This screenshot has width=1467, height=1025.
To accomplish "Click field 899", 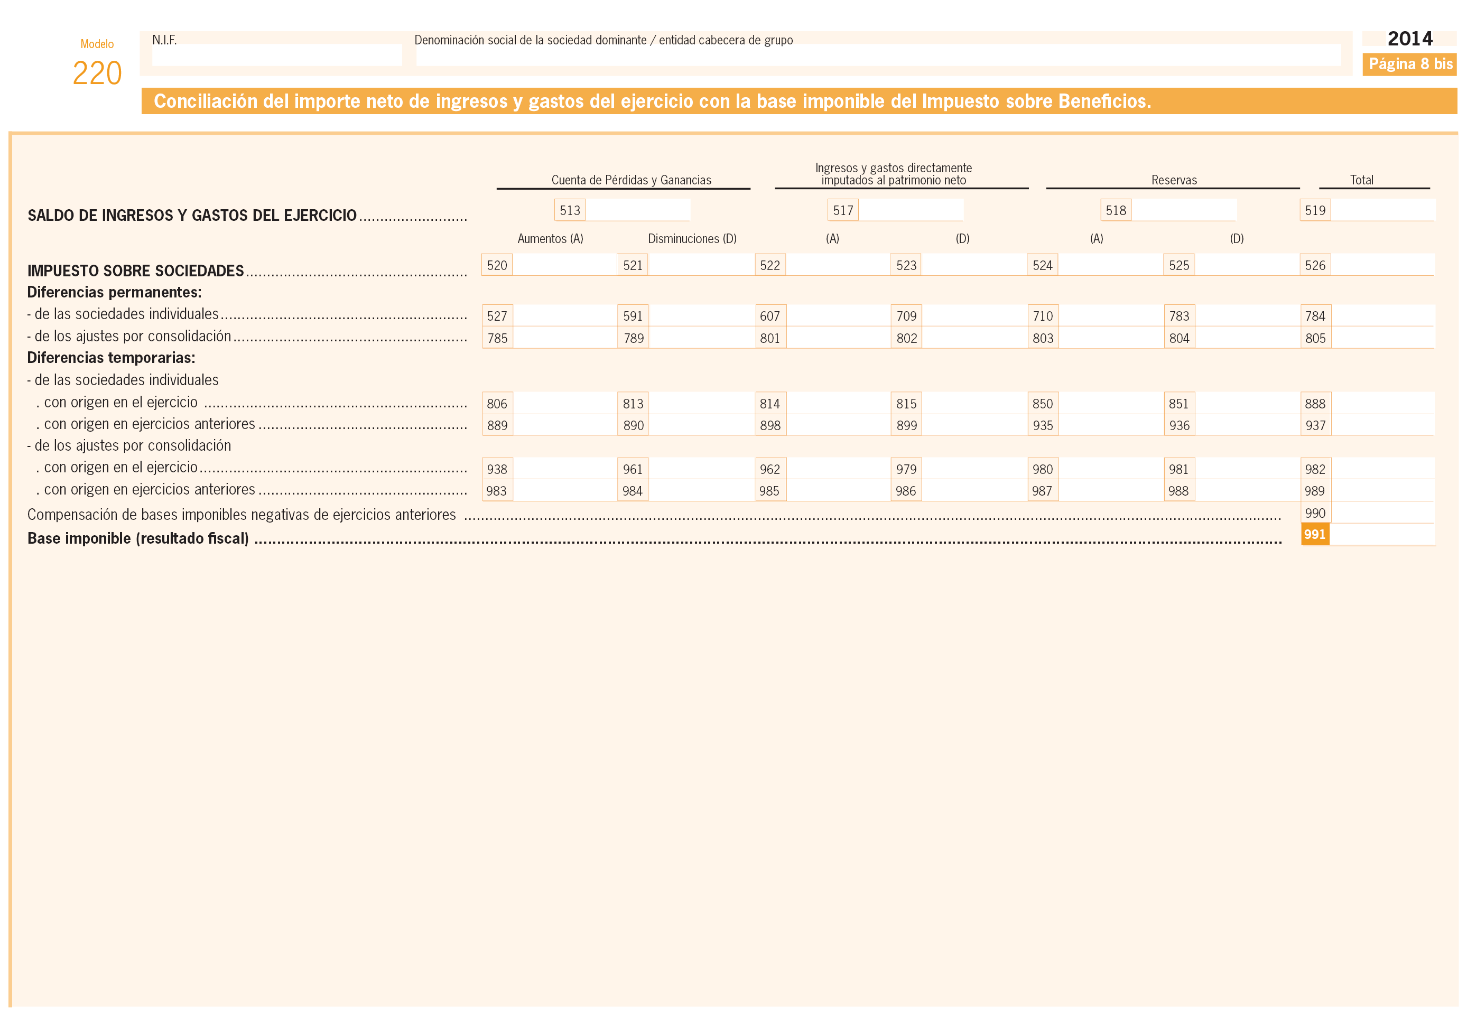I will click(x=974, y=425).
